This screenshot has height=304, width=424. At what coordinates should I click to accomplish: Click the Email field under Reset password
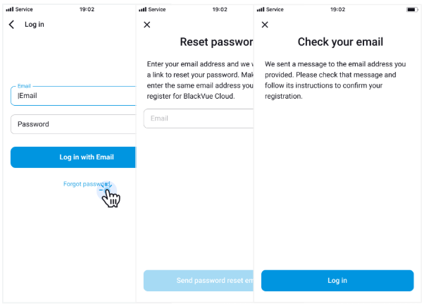(x=199, y=118)
